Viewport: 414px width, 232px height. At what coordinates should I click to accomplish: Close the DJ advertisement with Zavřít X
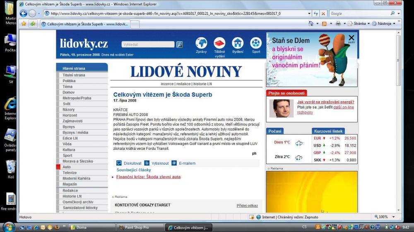click(351, 38)
